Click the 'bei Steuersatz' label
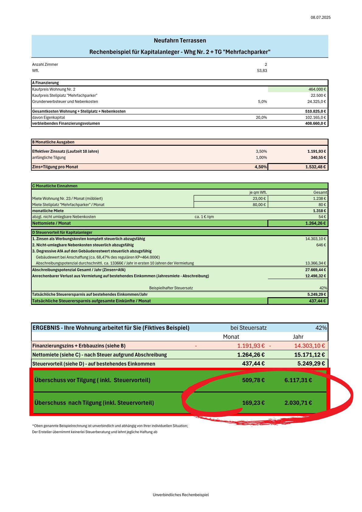The image size is (362, 512). 249,328
